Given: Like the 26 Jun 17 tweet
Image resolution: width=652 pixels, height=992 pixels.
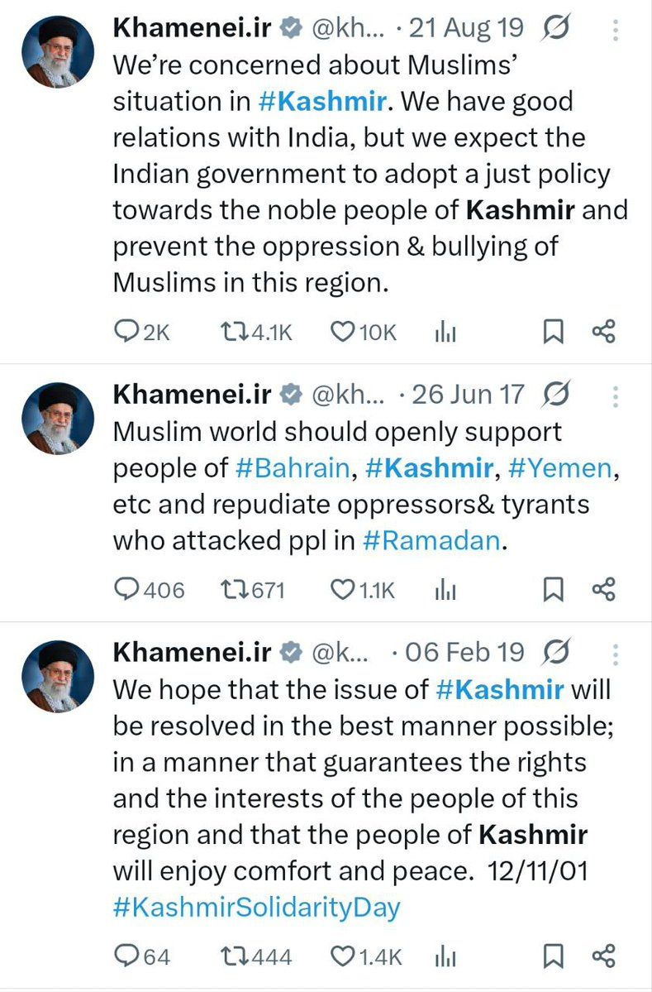Looking at the screenshot, I should tap(342, 590).
